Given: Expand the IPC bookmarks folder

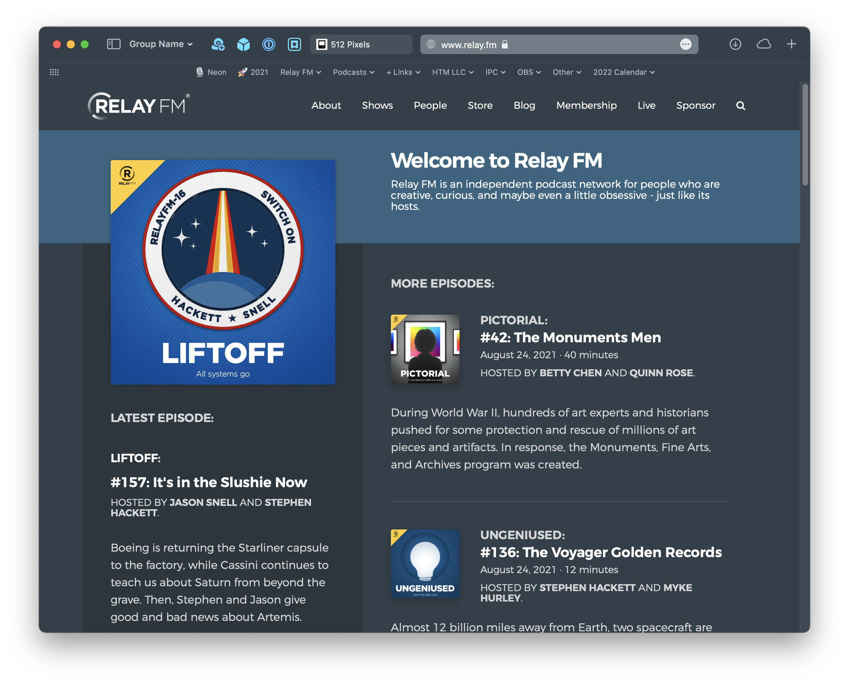Looking at the screenshot, I should click(x=495, y=72).
